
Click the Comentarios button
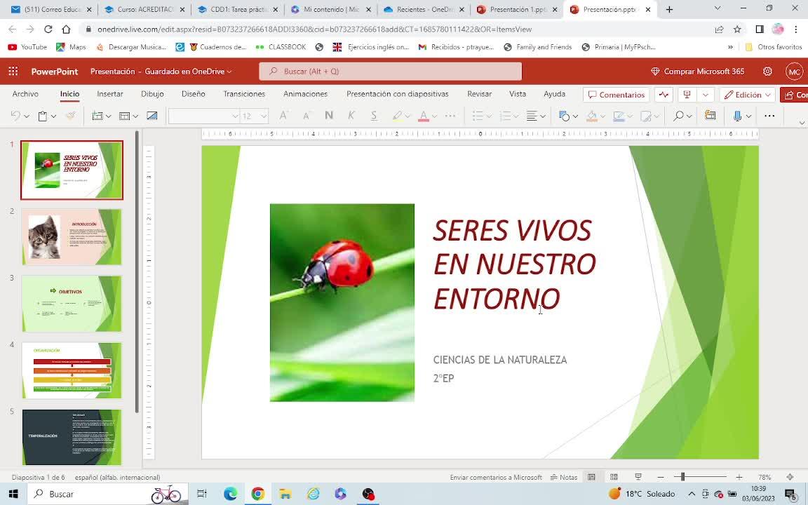coord(617,95)
